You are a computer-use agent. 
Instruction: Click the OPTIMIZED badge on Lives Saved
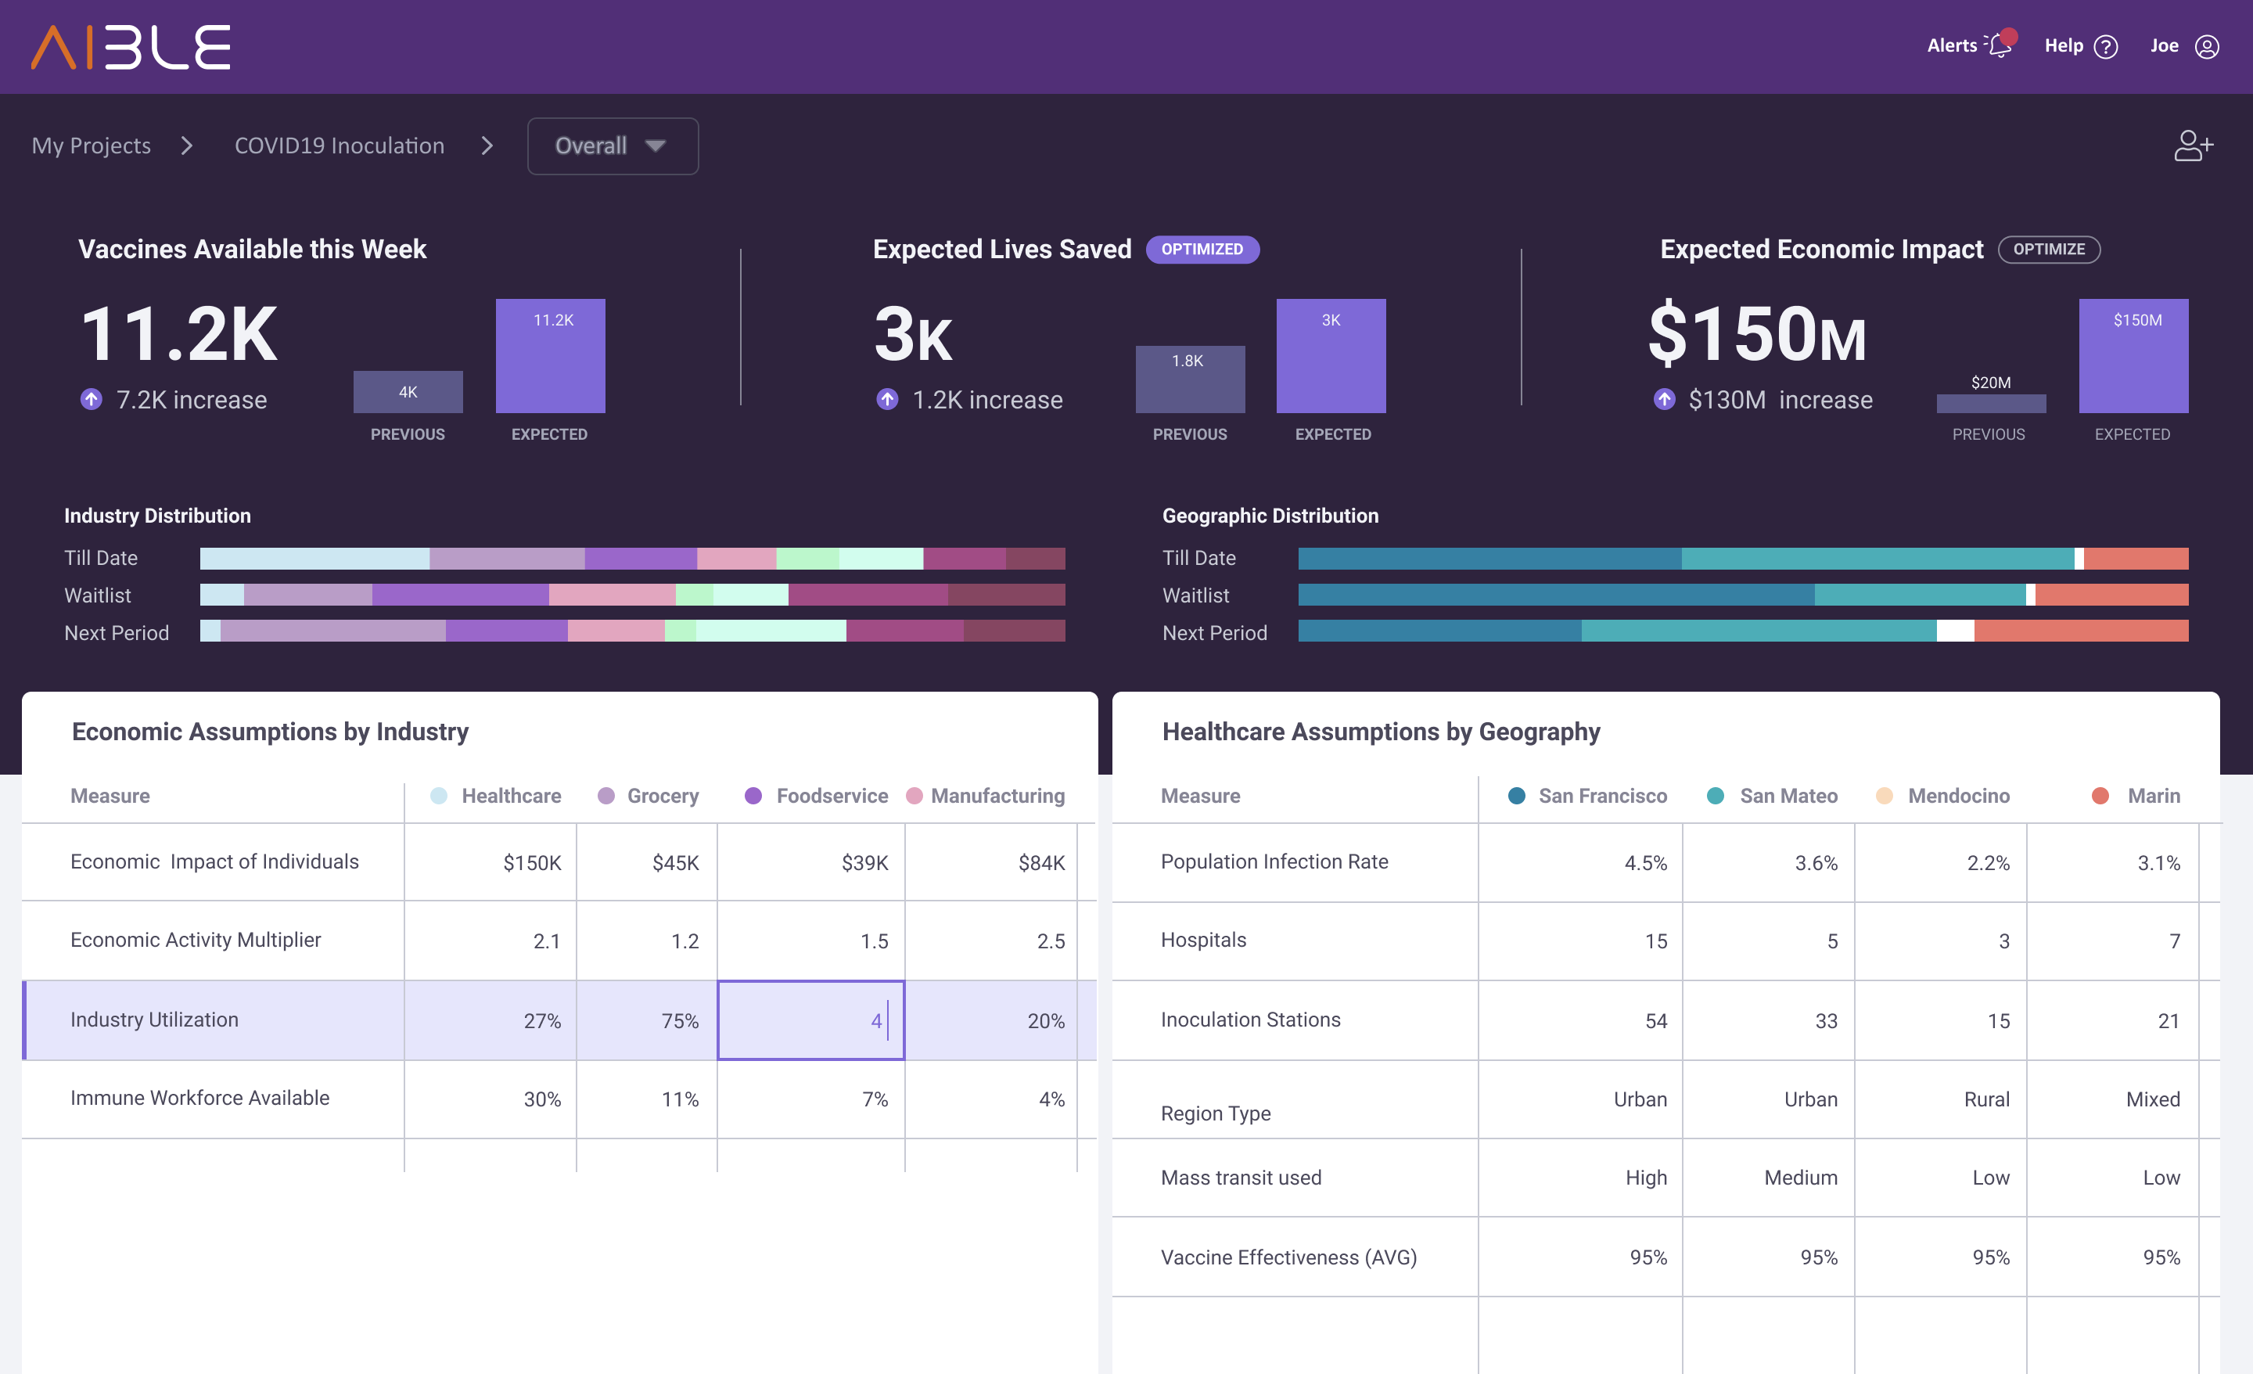click(x=1202, y=250)
